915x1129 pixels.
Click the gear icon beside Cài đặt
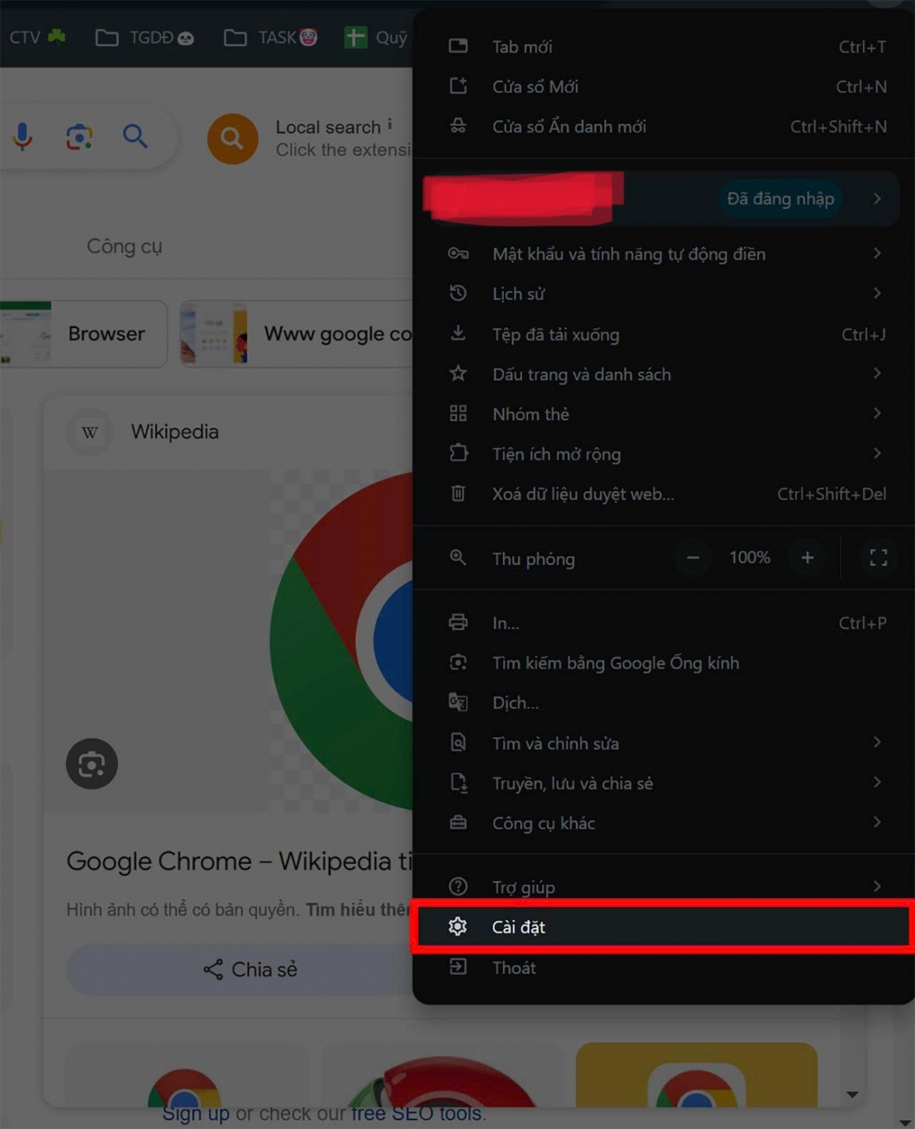click(x=457, y=926)
